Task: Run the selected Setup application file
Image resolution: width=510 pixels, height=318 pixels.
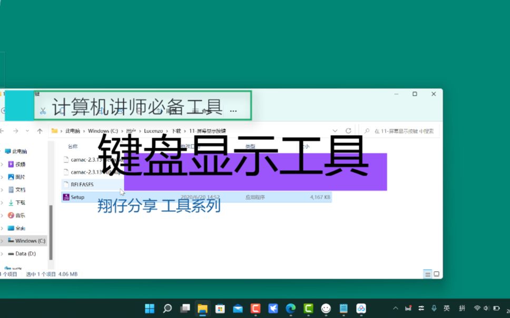Action: point(77,197)
